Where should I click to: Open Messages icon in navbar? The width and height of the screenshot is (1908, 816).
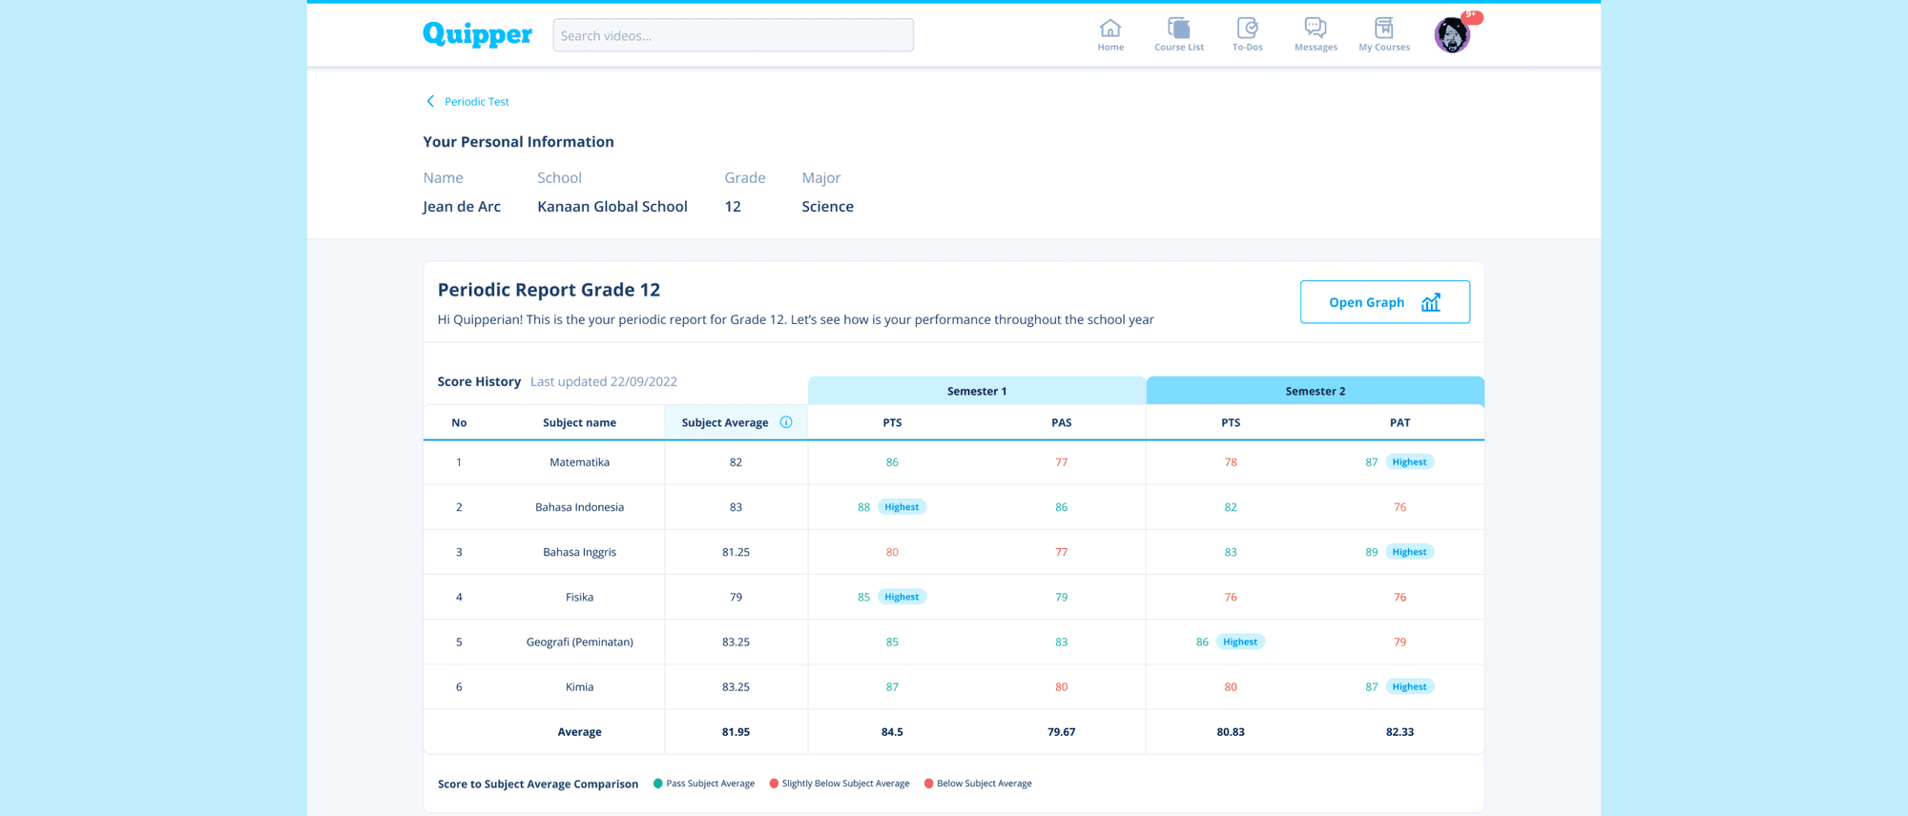coord(1316,34)
